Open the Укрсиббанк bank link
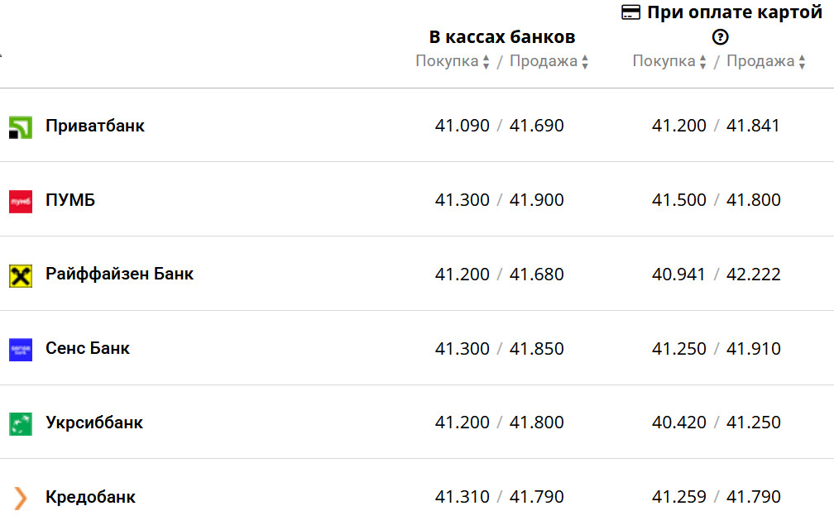Image resolution: width=834 pixels, height=530 pixels. 94,423
